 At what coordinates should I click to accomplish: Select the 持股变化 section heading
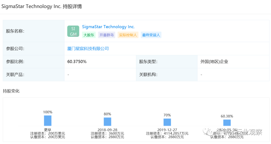tap(11, 91)
